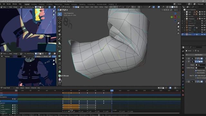Image resolution: width=206 pixels, height=116 pixels.
Task: Toggle Vertex Groups bind checkbox
Action: [196, 76]
